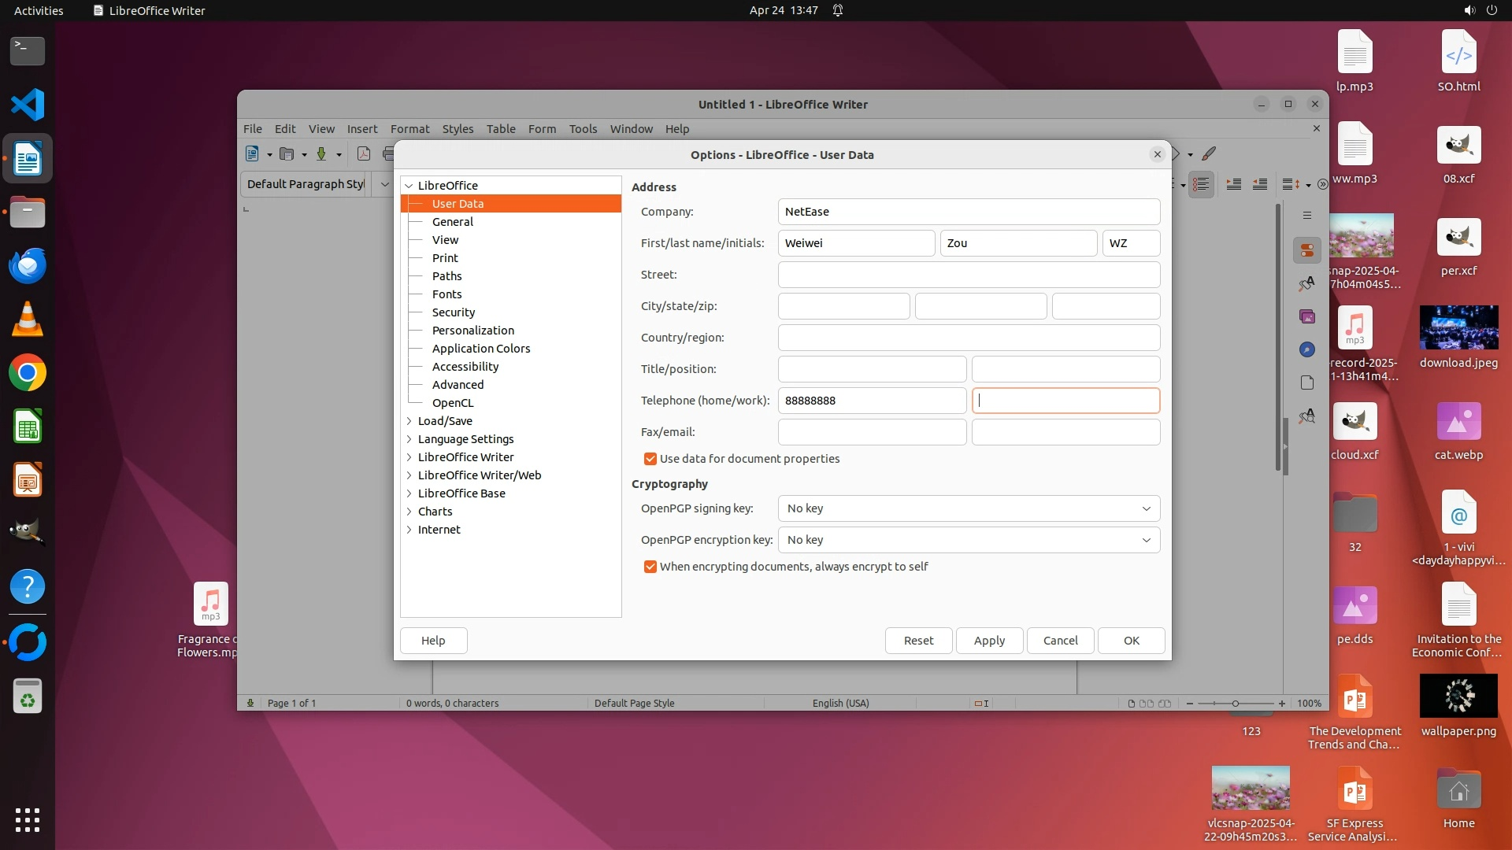Uncheck Use data for document properties

point(650,459)
